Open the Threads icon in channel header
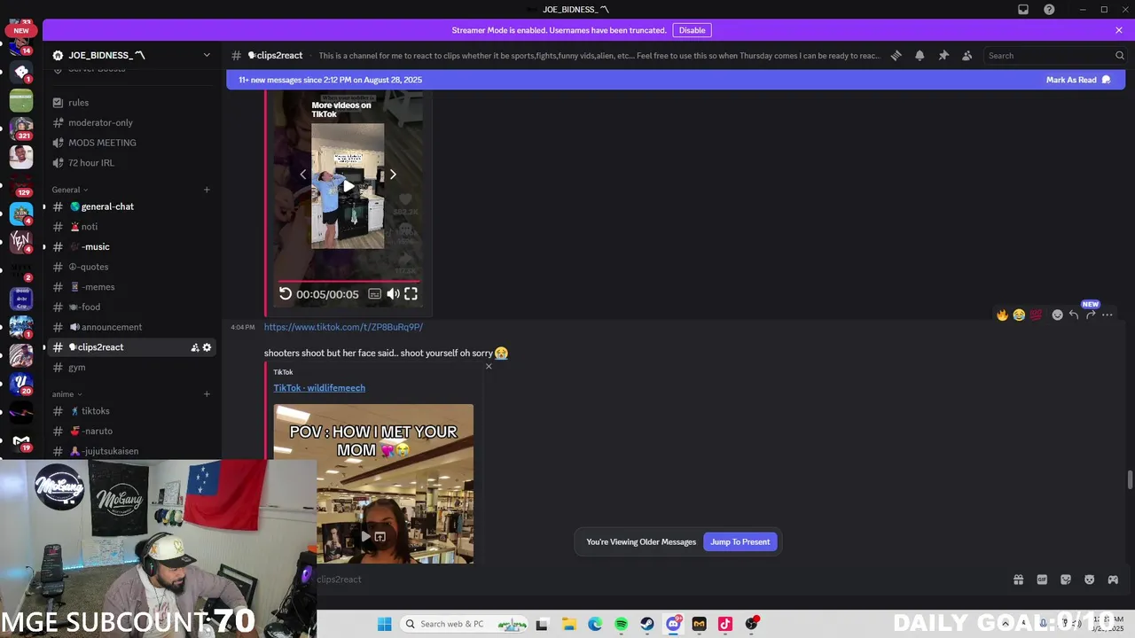The width and height of the screenshot is (1135, 638). click(x=896, y=55)
